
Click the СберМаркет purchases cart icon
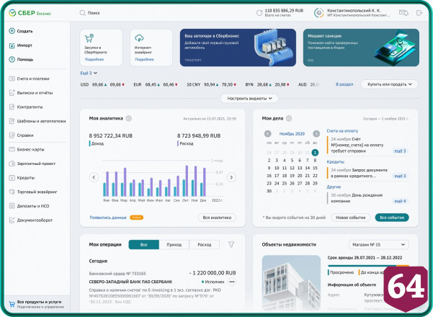[89, 38]
